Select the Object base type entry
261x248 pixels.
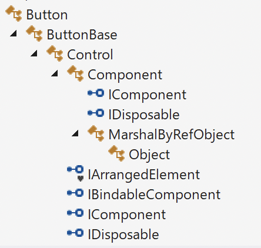149,155
